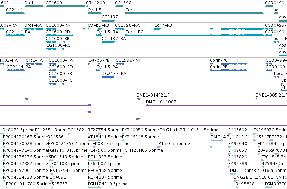This screenshot has height=189, width=287.
Task: Select the CG1600-PC protein glyph
Action: tap(56, 84)
